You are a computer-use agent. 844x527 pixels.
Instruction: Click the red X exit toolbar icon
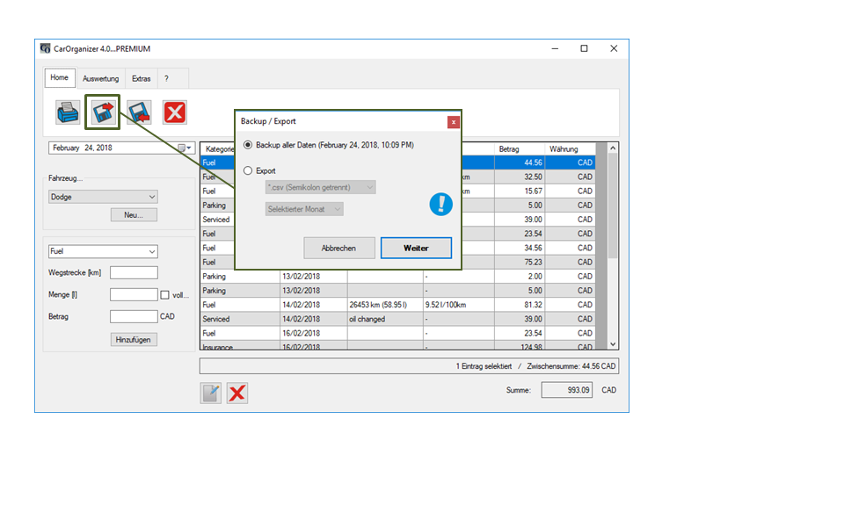click(x=174, y=112)
